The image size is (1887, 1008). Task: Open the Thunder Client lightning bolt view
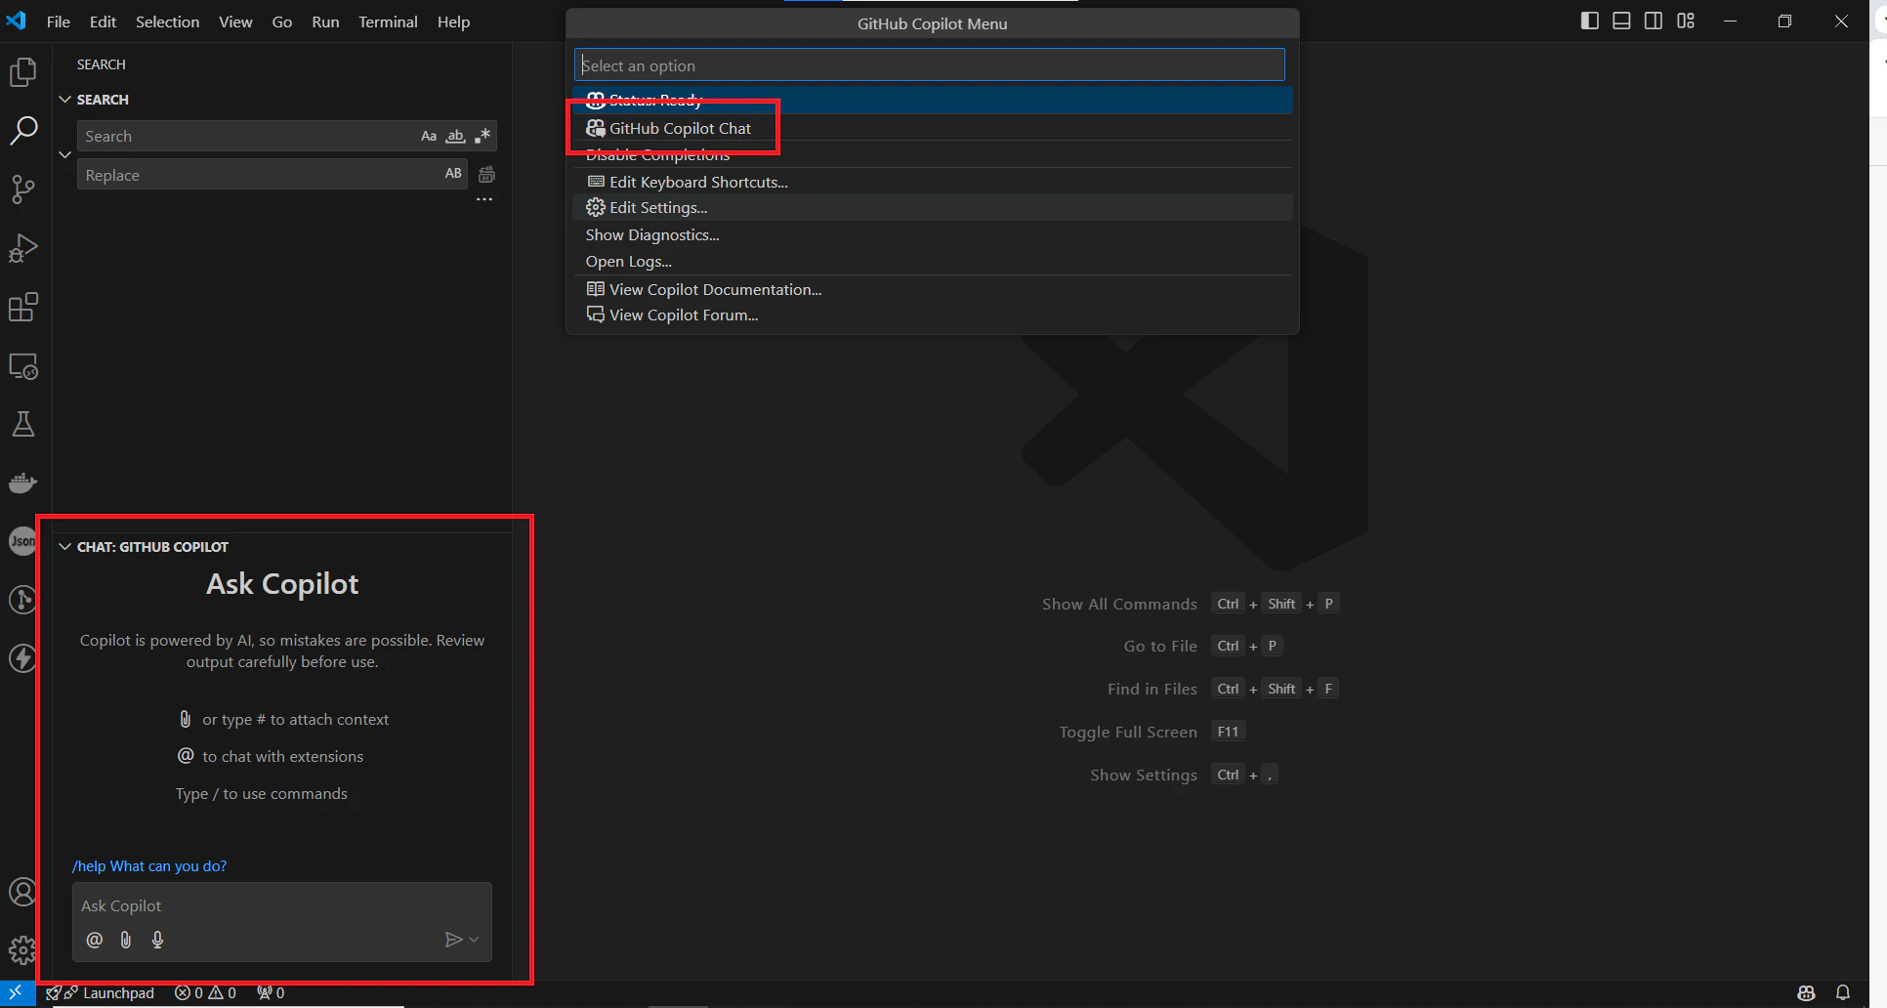(23, 658)
